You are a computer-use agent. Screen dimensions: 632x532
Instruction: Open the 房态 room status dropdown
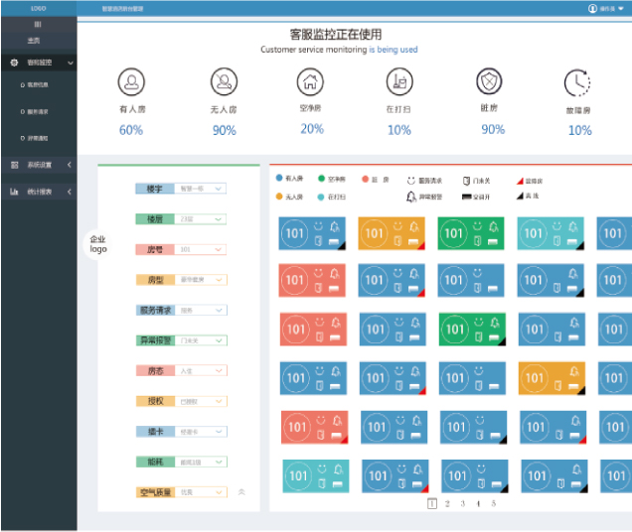(x=201, y=371)
